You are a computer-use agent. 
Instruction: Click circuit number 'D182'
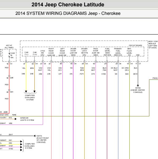click(11, 149)
